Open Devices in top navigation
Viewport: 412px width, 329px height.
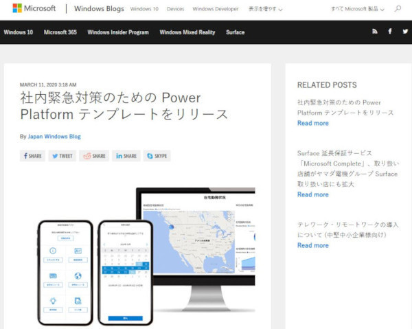(x=175, y=9)
